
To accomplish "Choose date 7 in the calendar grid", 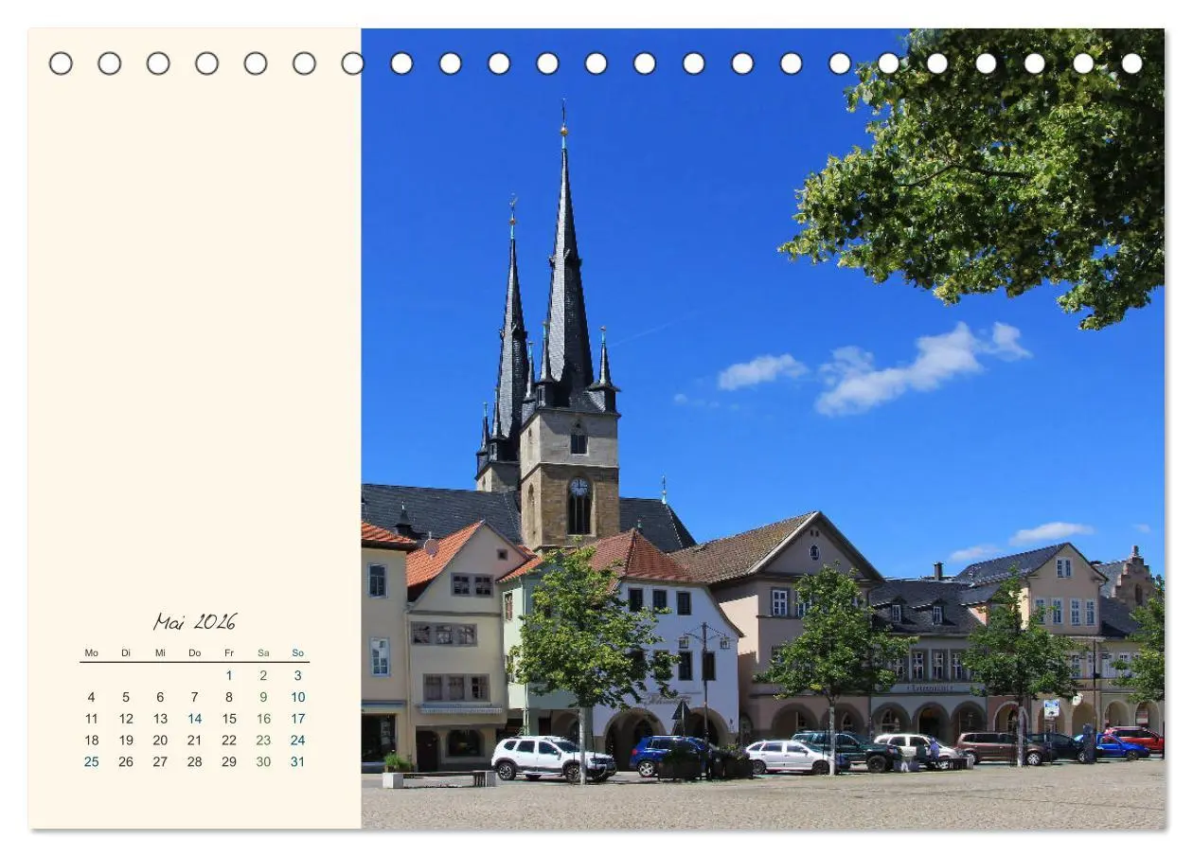I will pyautogui.click(x=194, y=697).
